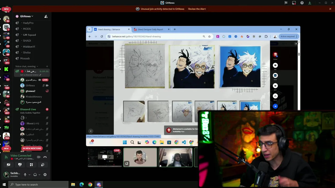Screen dimensions: 335x188
Task: Open the PUBG server icon
Action: (6, 27)
